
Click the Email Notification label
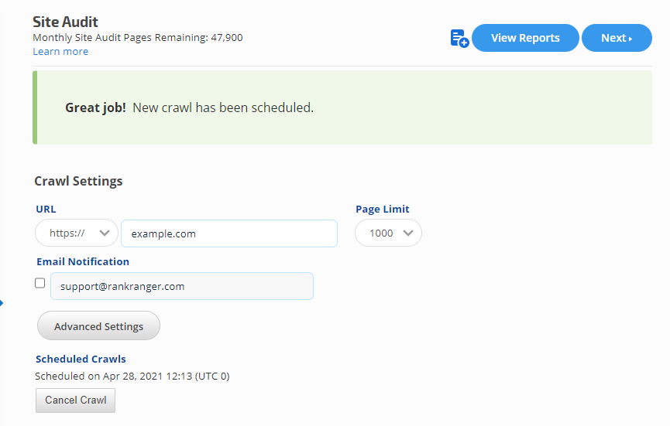click(83, 261)
